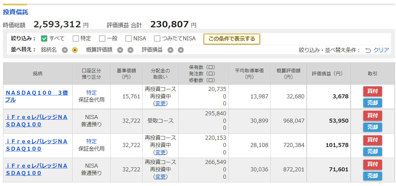
Task: Click 買付 in the 101,578 profit row
Action: (x=373, y=140)
